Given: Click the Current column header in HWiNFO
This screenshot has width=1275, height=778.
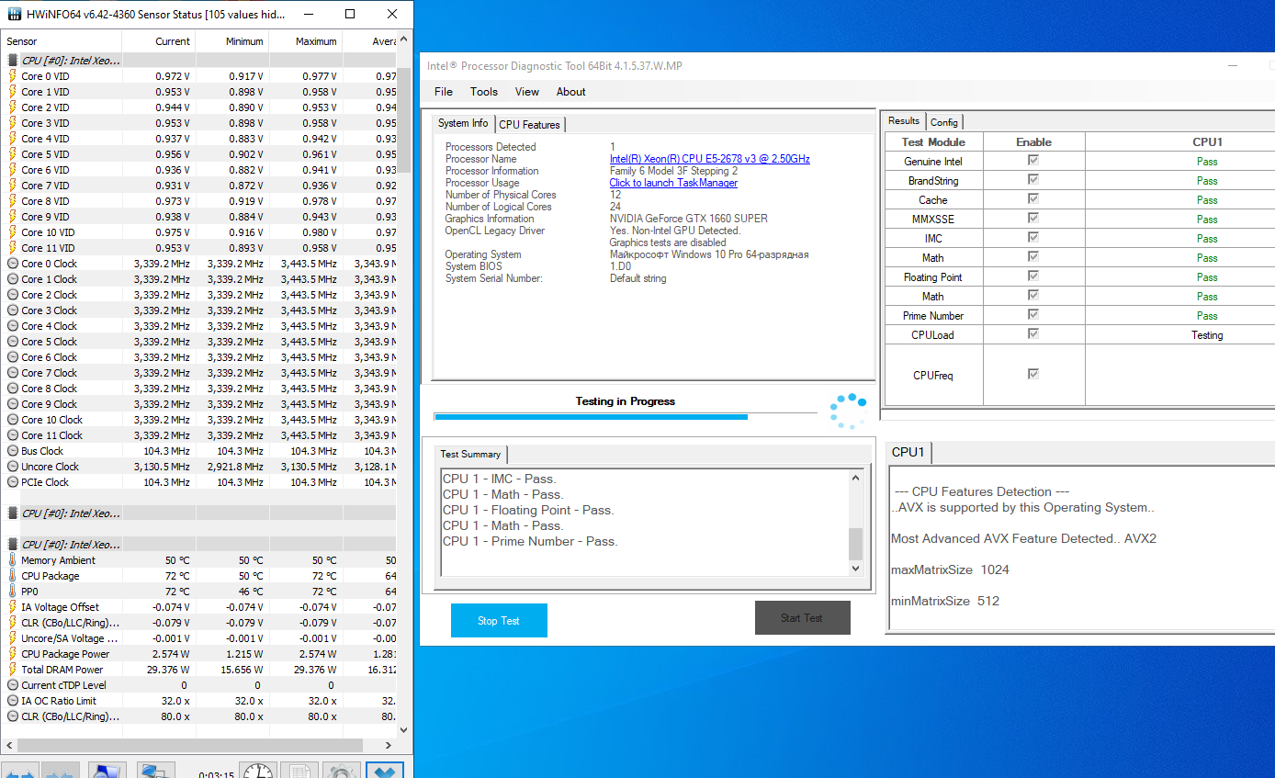Looking at the screenshot, I should coord(158,41).
